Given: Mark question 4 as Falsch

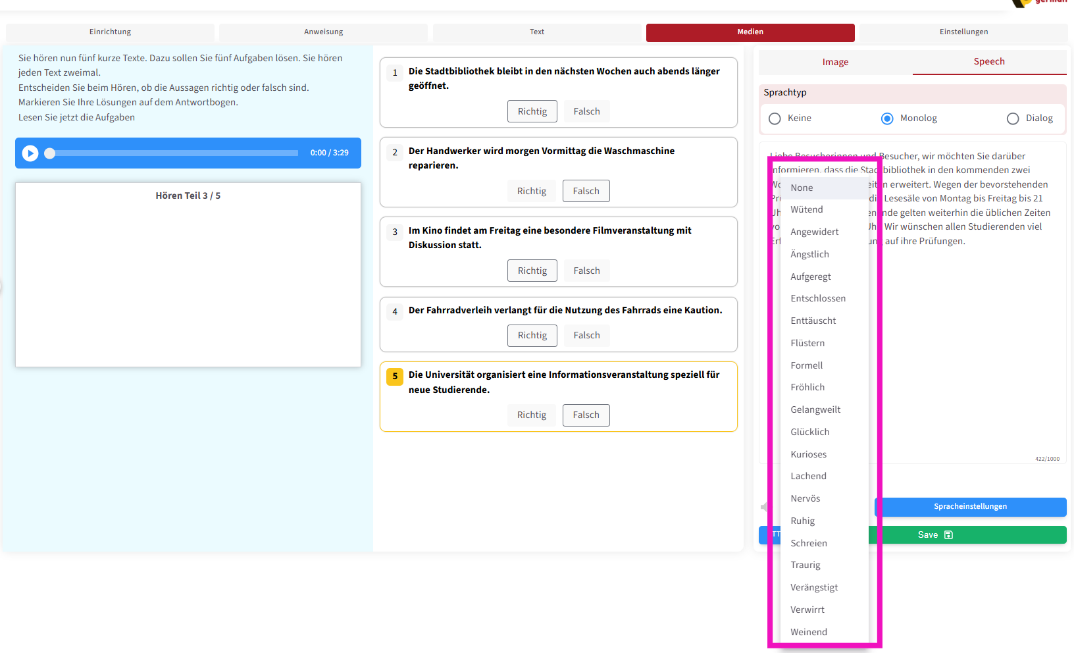Looking at the screenshot, I should (x=586, y=335).
